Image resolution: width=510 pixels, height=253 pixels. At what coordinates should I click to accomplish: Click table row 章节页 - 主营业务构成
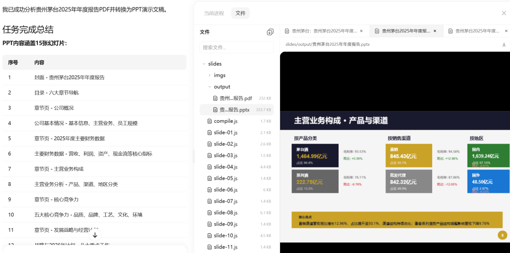point(94,169)
